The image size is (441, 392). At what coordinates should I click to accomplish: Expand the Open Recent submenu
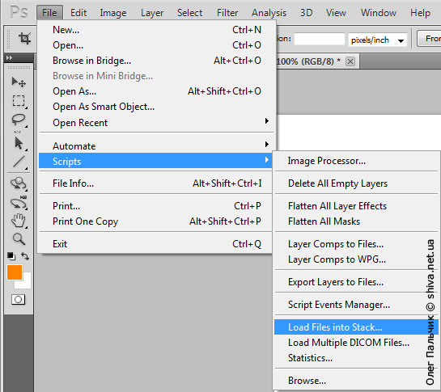pyautogui.click(x=156, y=123)
